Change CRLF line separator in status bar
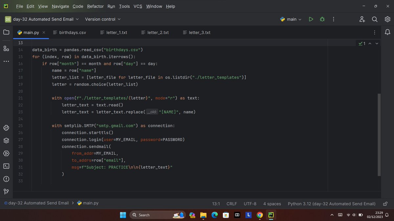This screenshot has height=221, width=394. click(x=231, y=204)
